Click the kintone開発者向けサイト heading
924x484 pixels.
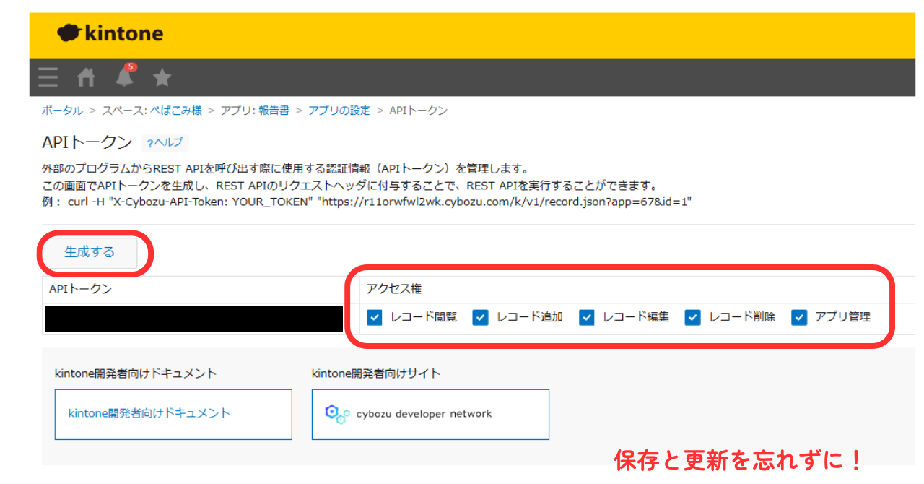point(376,373)
